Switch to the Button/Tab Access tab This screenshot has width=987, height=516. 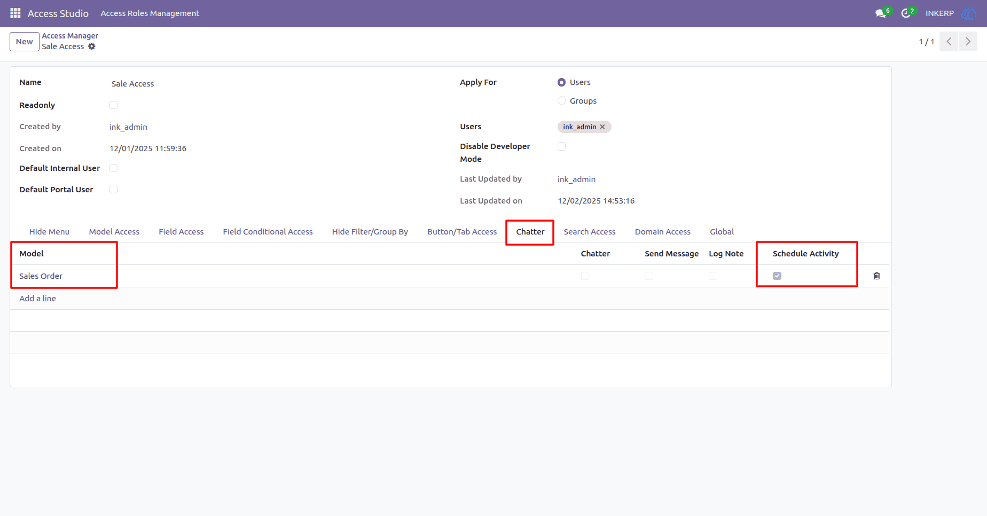[462, 232]
